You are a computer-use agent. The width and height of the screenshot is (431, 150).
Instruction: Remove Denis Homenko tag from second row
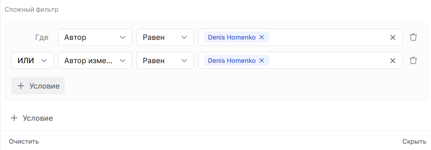pos(262,61)
